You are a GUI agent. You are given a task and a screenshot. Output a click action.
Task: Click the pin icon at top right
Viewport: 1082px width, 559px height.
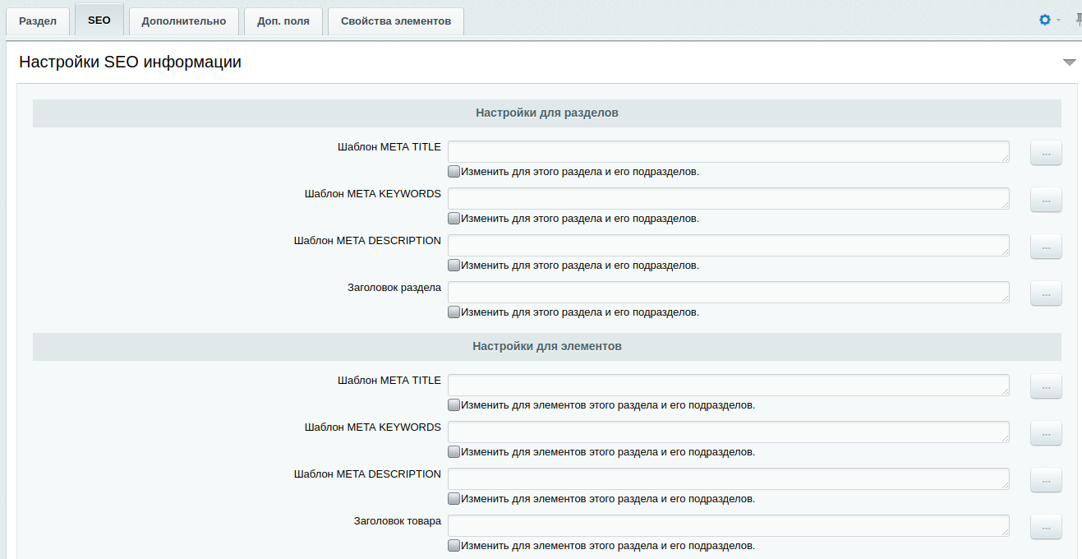1077,20
